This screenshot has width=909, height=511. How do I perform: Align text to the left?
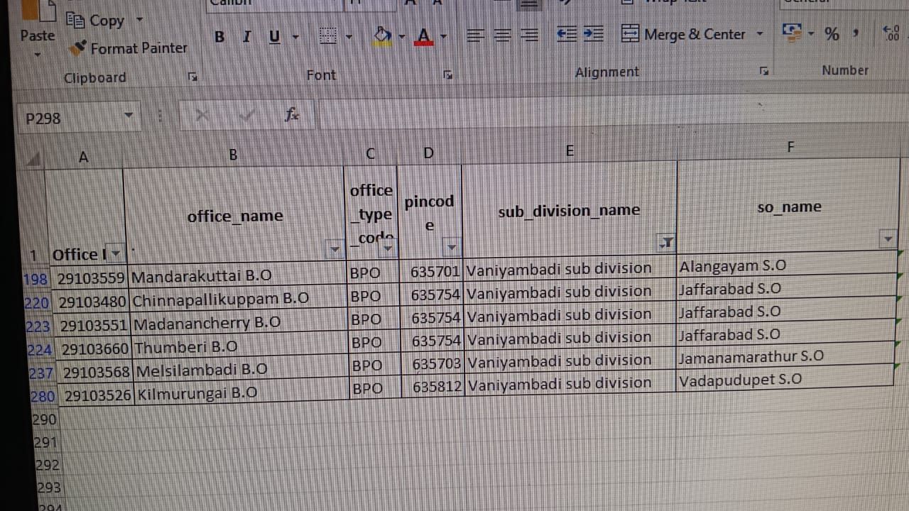click(476, 35)
